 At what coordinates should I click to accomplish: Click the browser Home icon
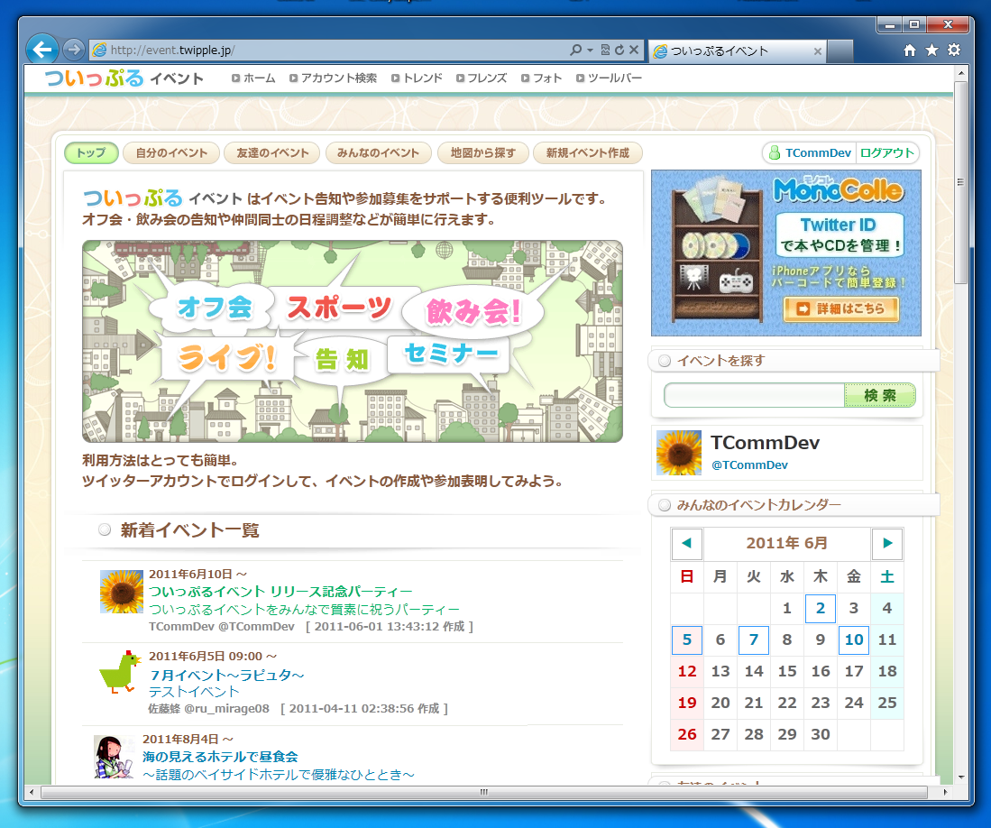coord(910,50)
